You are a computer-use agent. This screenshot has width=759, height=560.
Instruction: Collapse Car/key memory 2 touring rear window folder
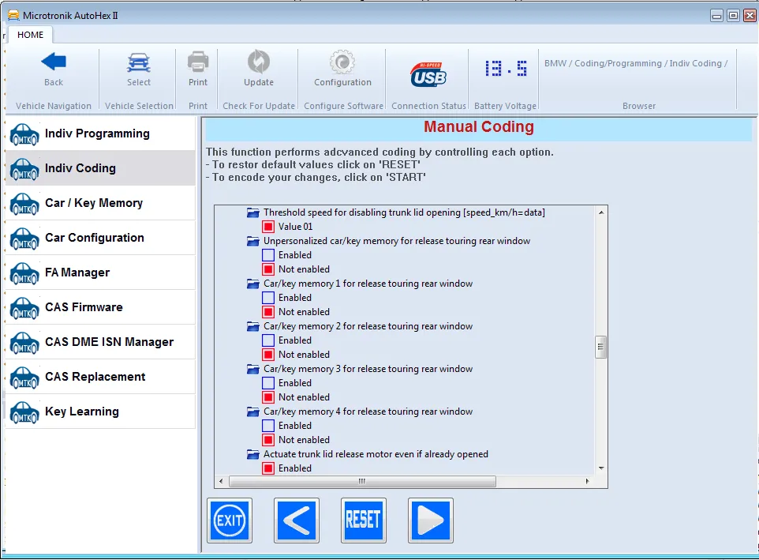coord(253,326)
